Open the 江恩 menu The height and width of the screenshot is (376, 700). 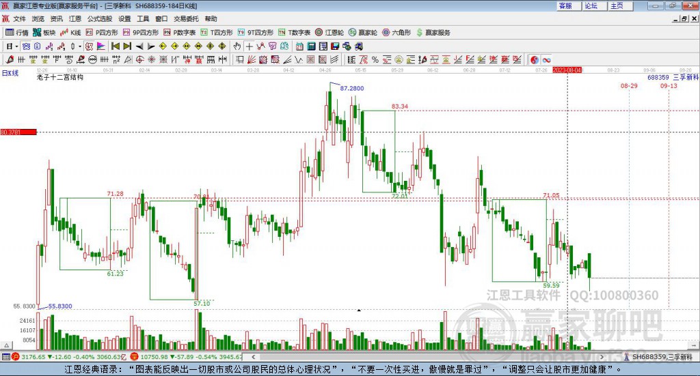point(75,18)
